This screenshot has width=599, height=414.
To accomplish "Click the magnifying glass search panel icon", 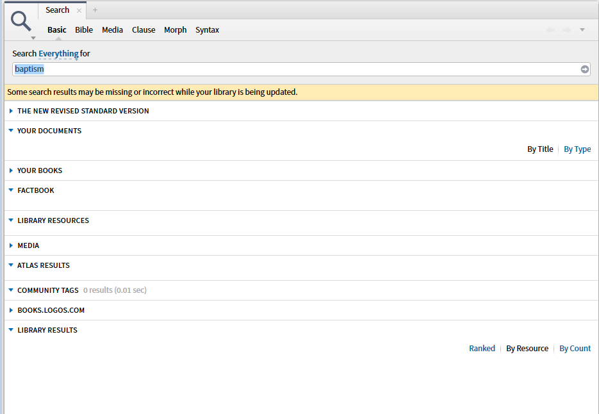I will pos(21,22).
